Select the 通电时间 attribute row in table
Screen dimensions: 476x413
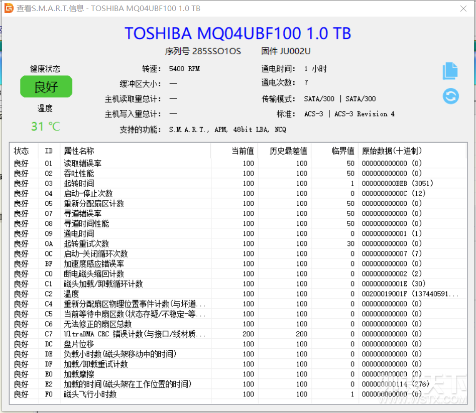pos(239,234)
